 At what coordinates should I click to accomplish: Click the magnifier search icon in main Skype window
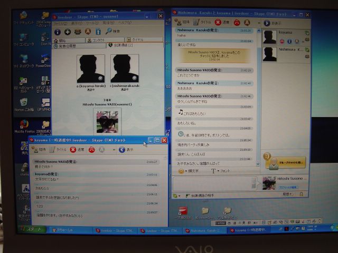click(x=109, y=31)
